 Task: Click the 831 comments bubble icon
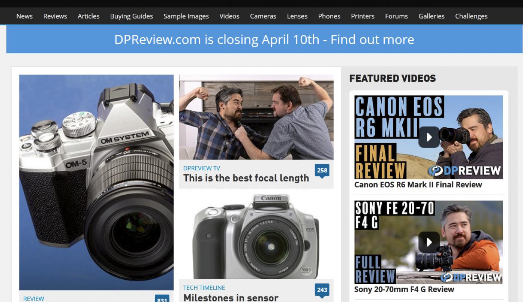click(162, 299)
